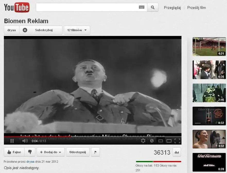The height and width of the screenshot is (173, 227).
Task: Open the on-screen keyboard in search bar
Action: coord(141,7)
